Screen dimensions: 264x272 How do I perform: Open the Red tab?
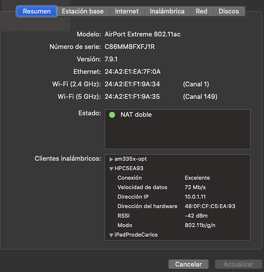point(202,11)
